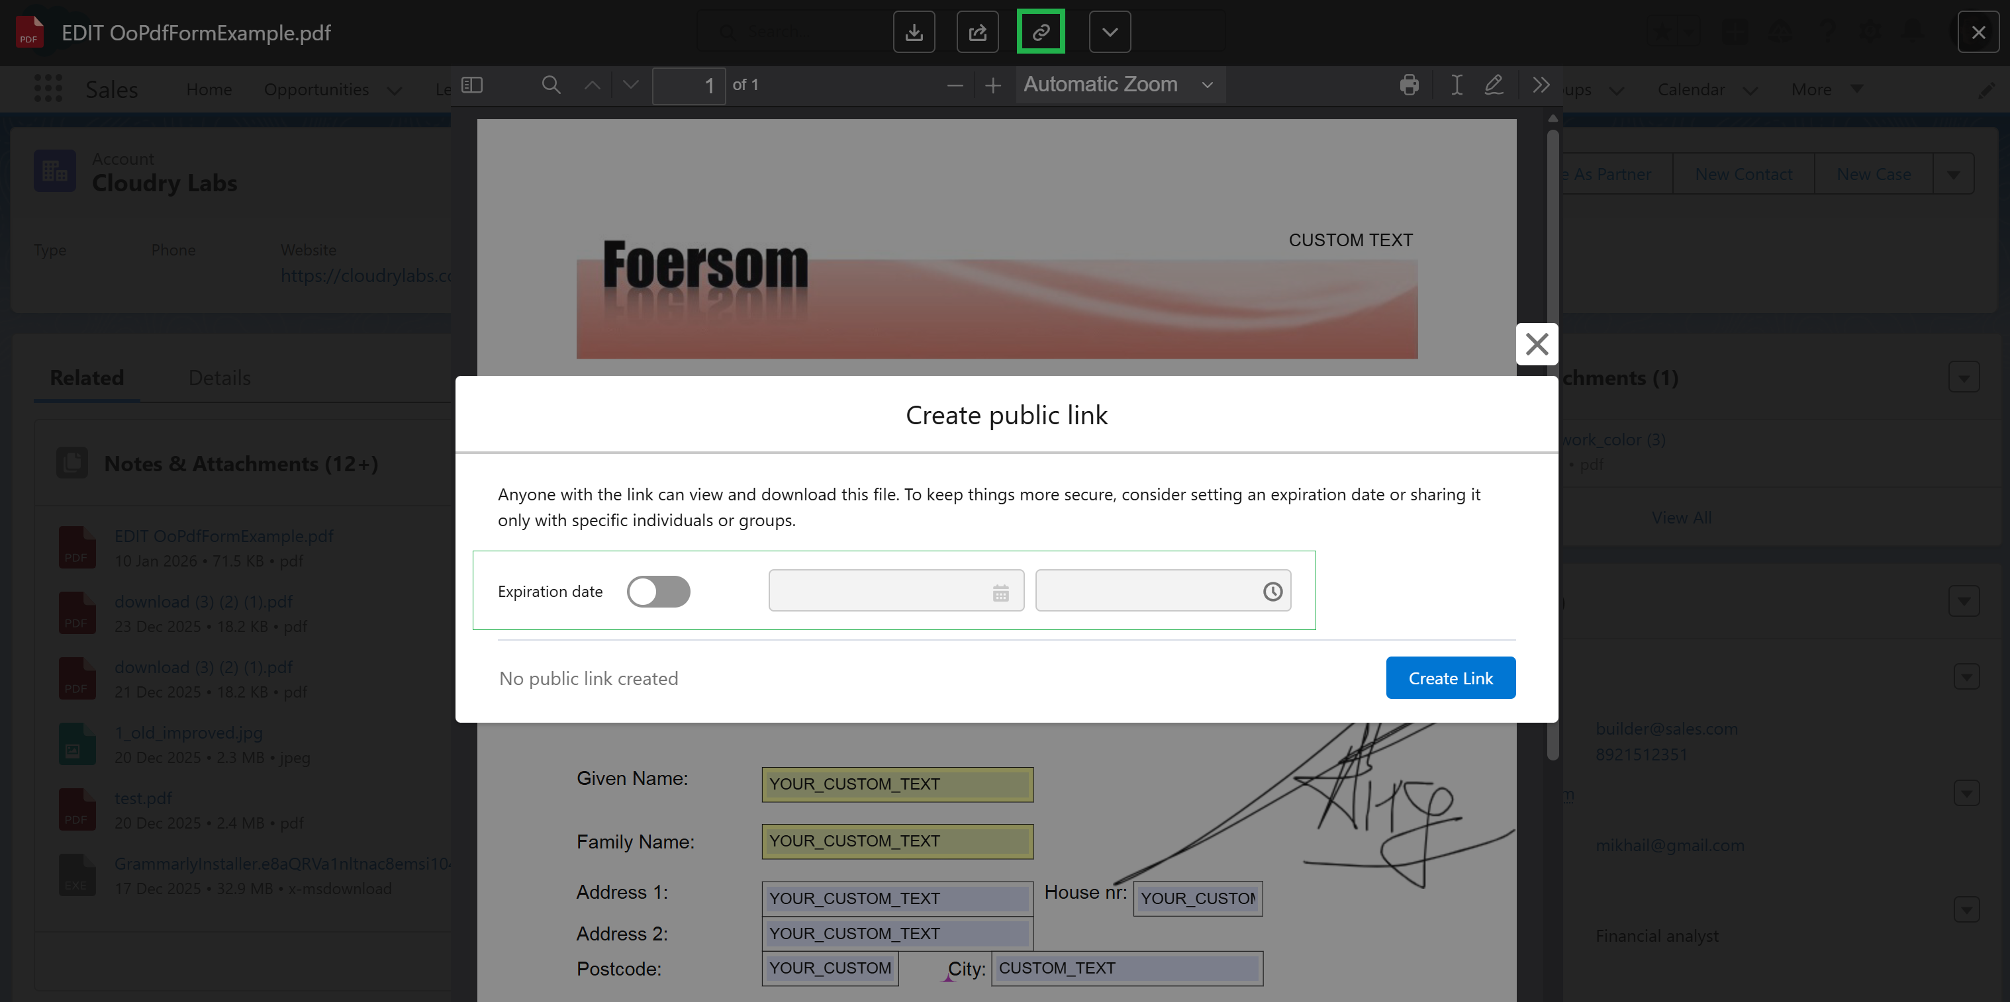Open the annotation pen tool
The image size is (2010, 1002).
[x=1494, y=86]
